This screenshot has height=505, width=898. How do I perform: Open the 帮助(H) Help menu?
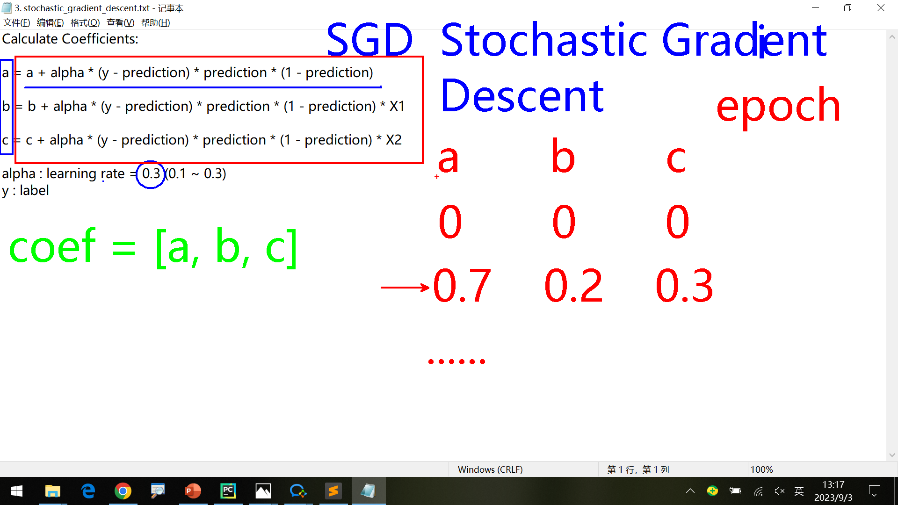pos(155,22)
